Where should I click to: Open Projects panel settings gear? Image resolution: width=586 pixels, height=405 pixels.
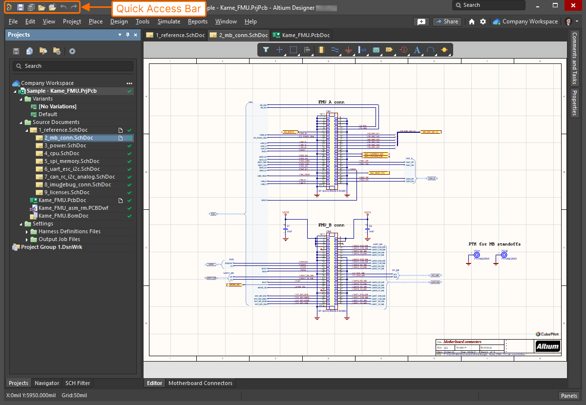(x=72, y=51)
